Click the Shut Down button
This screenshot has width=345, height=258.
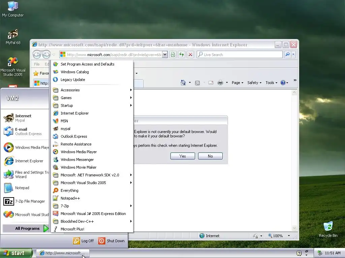pos(112,241)
